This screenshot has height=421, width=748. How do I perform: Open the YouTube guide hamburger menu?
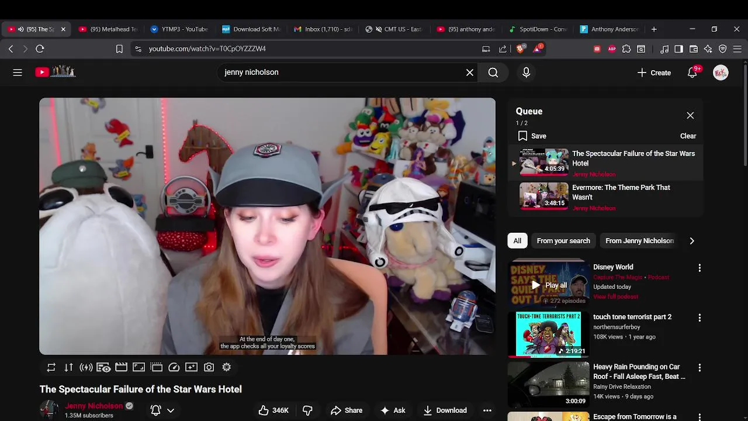pyautogui.click(x=18, y=73)
